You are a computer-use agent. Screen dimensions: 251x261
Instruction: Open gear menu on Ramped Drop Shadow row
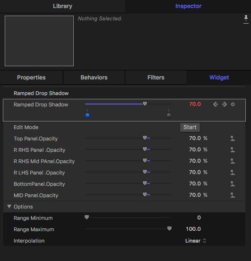click(233, 104)
